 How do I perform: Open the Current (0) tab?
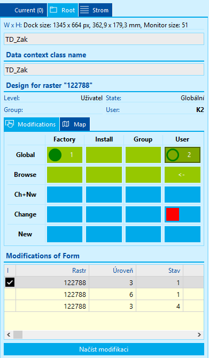[x=24, y=10]
